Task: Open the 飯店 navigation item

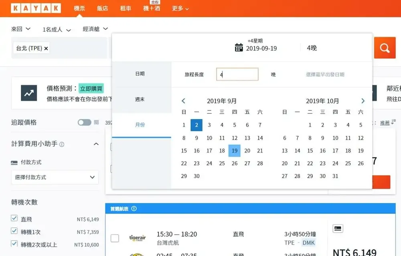Action: [102, 8]
